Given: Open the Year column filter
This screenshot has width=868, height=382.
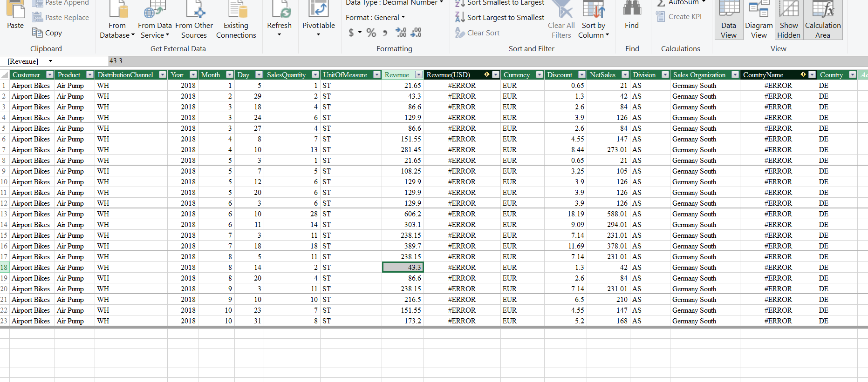Looking at the screenshot, I should 193,75.
